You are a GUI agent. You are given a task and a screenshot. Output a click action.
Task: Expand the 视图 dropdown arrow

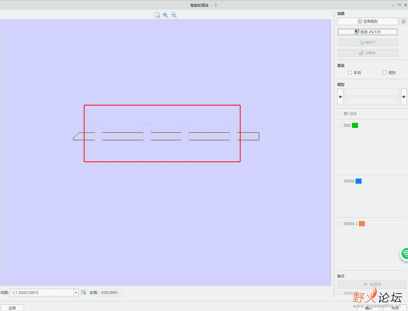[x=76, y=293]
